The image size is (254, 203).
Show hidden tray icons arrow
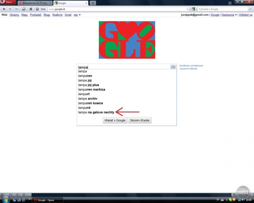point(226,200)
